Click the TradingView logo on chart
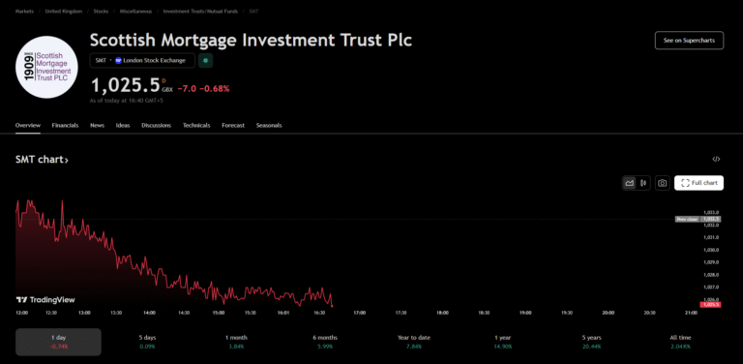Viewport: 743px width, 364px height. tap(45, 299)
